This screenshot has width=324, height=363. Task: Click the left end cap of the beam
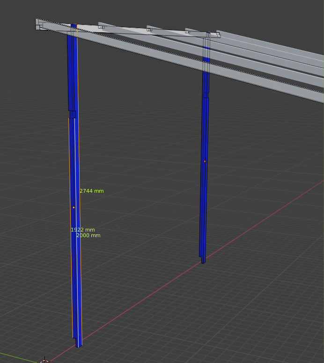38,24
